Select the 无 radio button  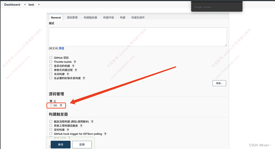pyautogui.click(x=51, y=101)
